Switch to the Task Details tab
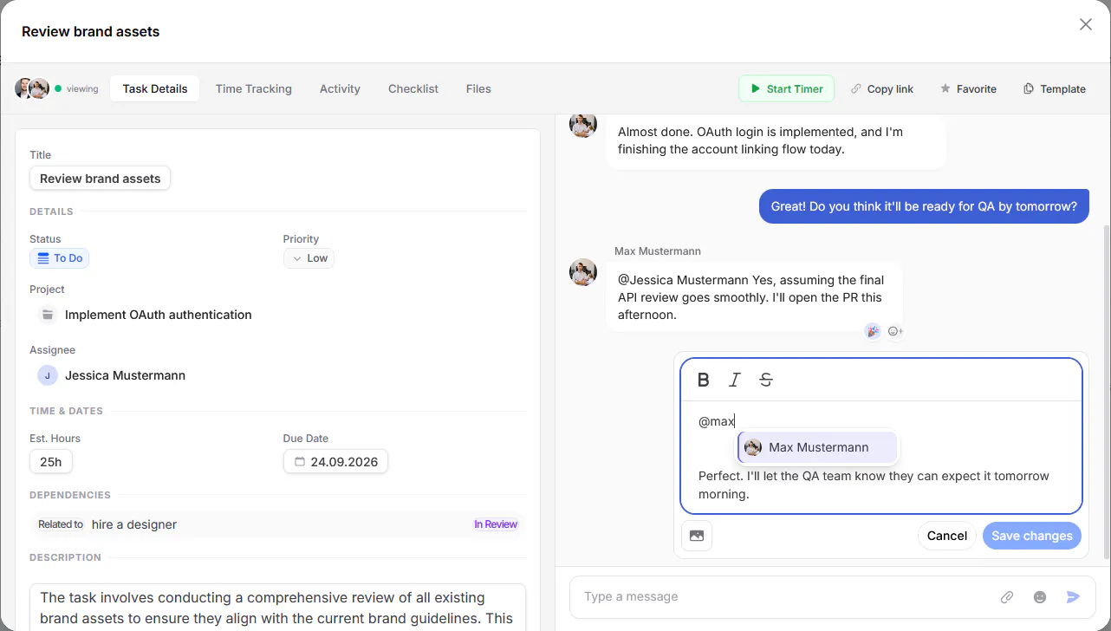The height and width of the screenshot is (631, 1111). click(155, 88)
